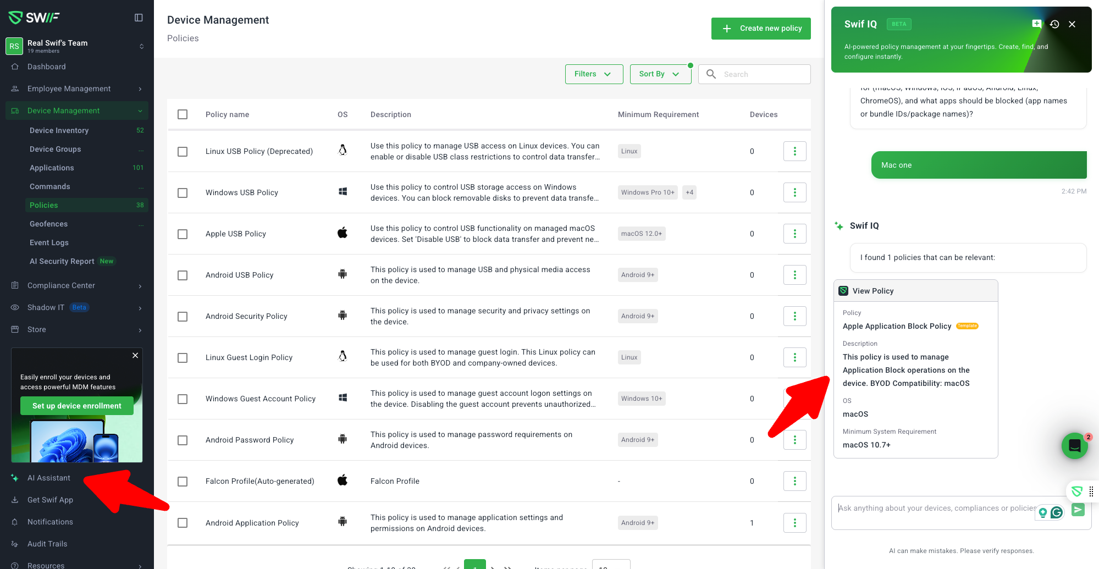Open AI Assistant from the sidebar

pos(49,478)
